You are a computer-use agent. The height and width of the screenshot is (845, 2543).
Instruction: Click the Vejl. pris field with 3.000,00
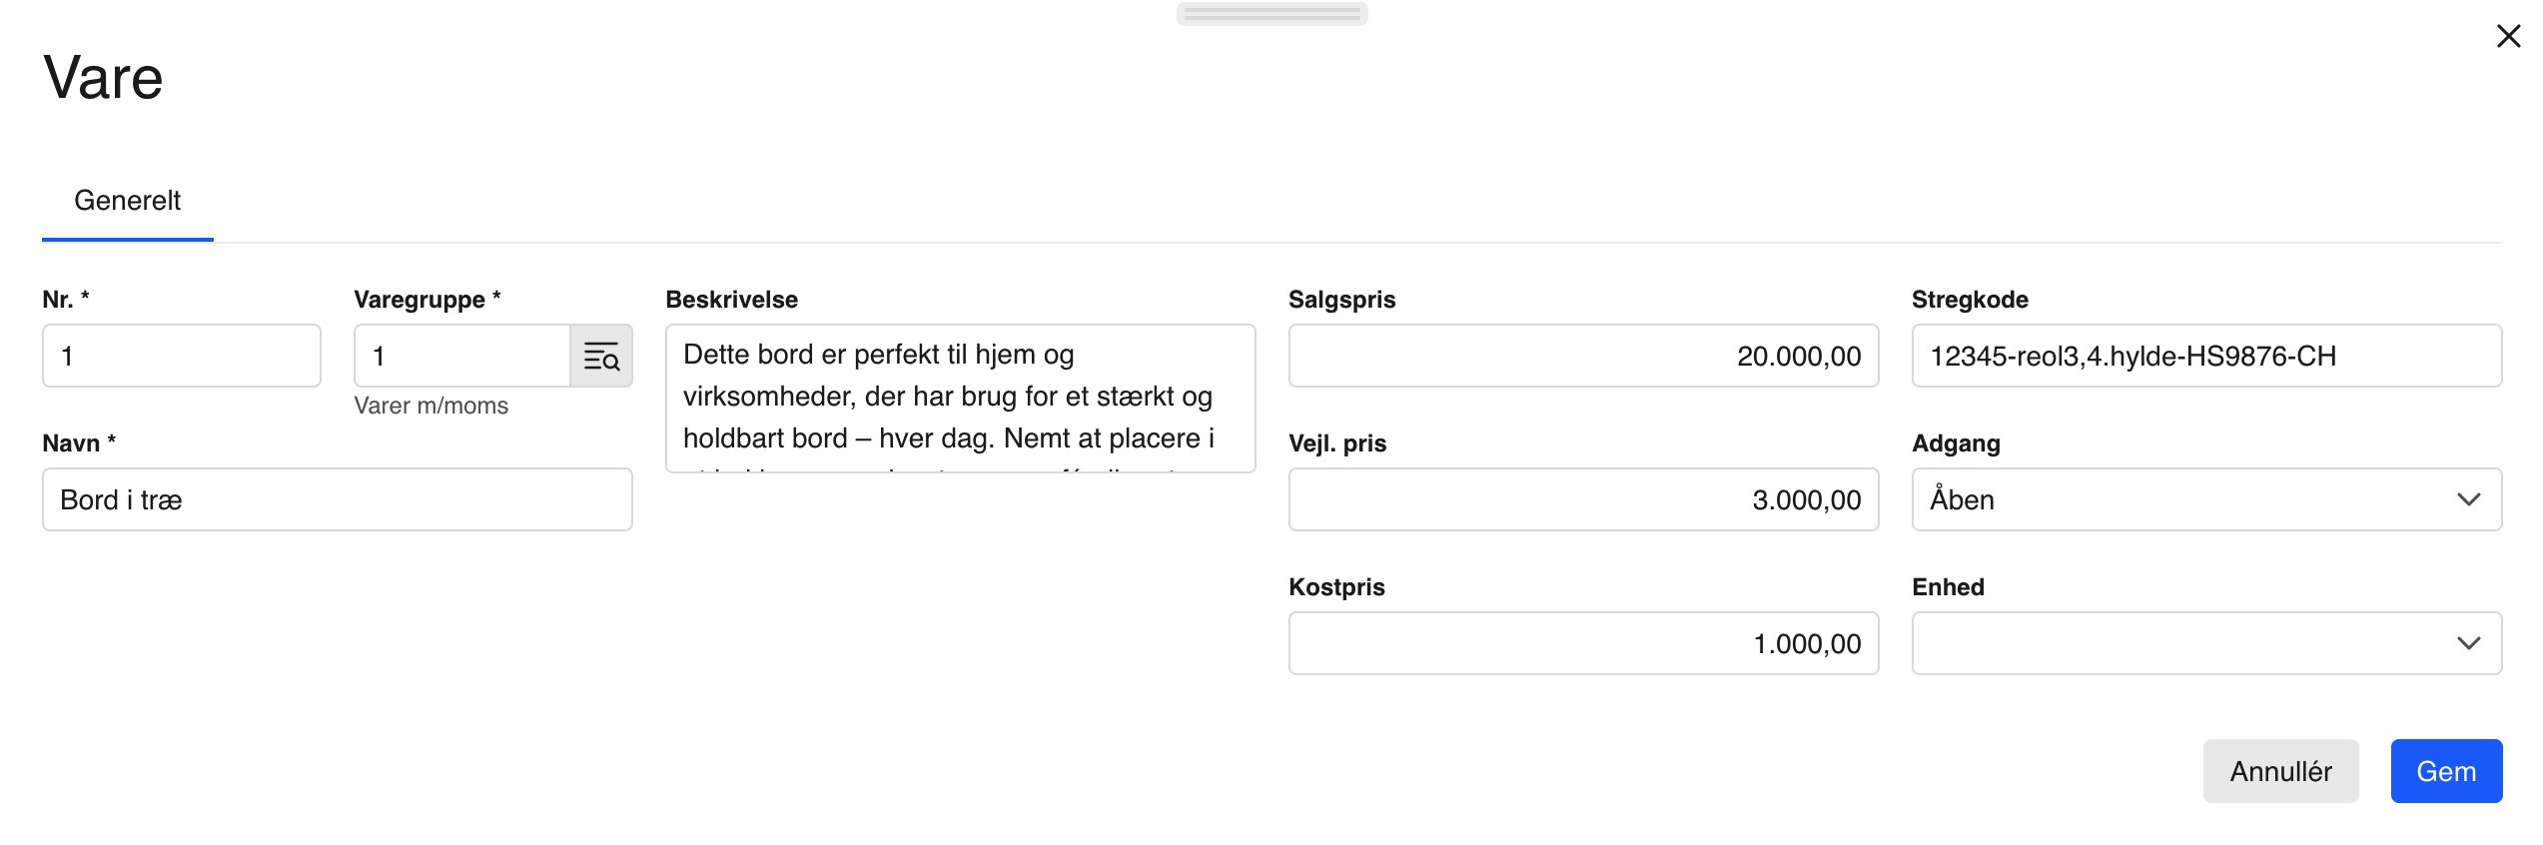click(x=1583, y=499)
